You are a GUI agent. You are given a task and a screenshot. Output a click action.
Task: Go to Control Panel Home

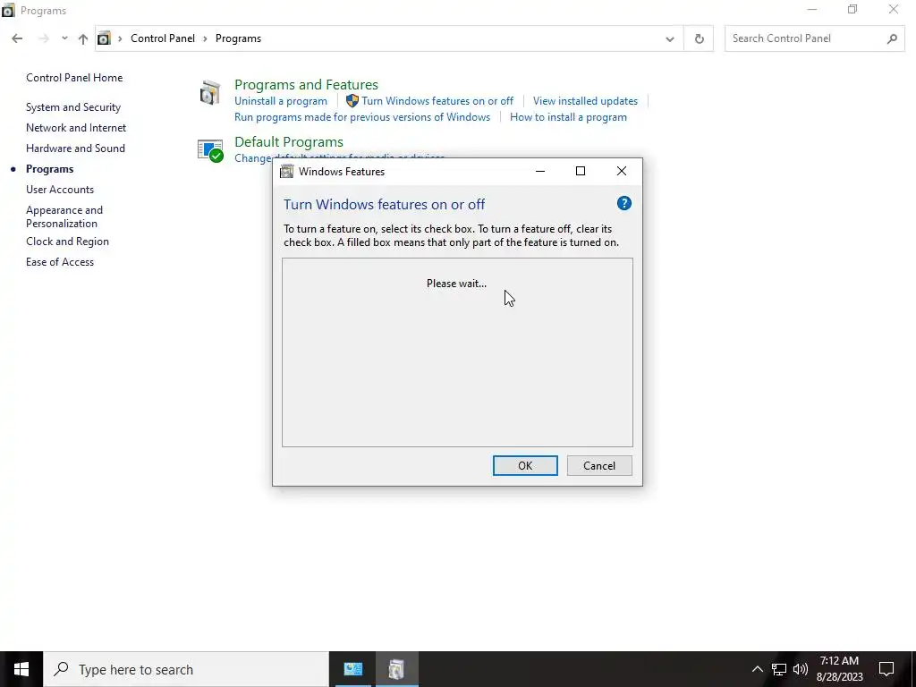click(x=74, y=78)
